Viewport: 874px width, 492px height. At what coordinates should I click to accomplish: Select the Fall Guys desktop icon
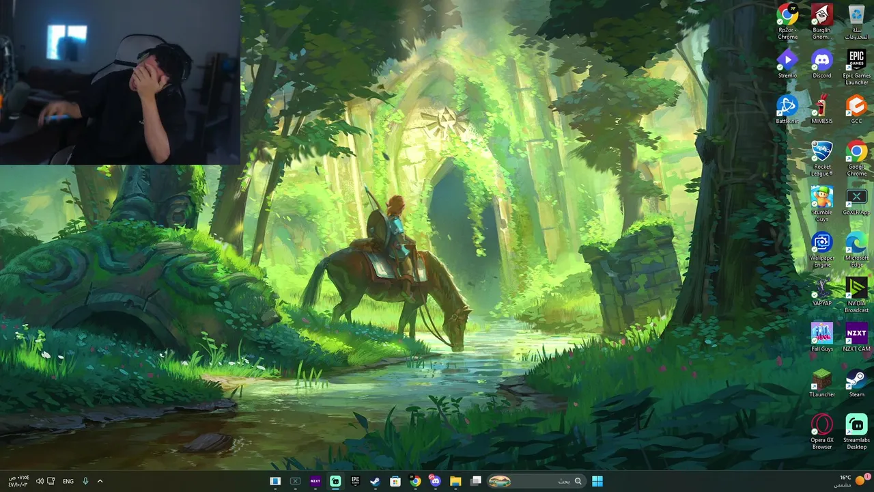pyautogui.click(x=822, y=338)
